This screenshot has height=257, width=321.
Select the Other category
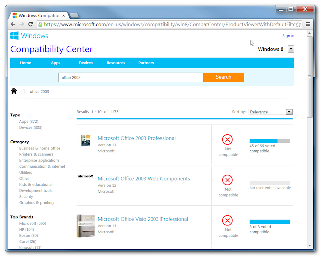click(24, 178)
